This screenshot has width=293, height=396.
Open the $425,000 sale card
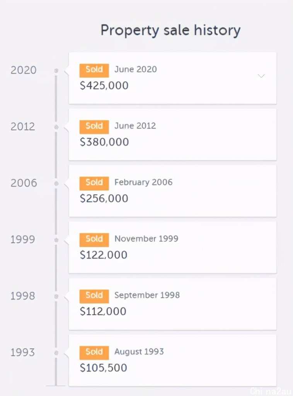pos(173,78)
